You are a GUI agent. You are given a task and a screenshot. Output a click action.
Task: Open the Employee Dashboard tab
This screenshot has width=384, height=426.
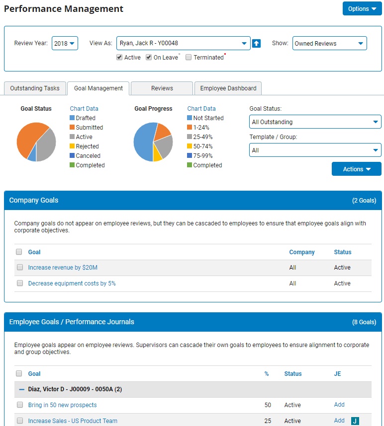[228, 88]
